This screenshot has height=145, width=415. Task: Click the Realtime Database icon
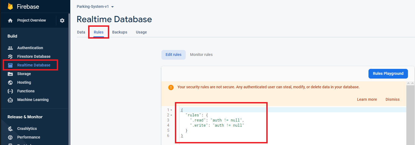[10, 65]
